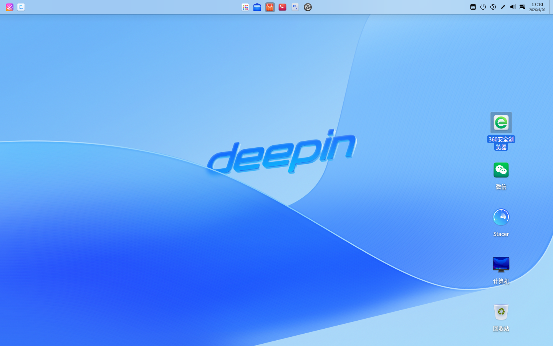This screenshot has width=553, height=346.
Task: Open the launcher app grid icon
Action: 245,7
